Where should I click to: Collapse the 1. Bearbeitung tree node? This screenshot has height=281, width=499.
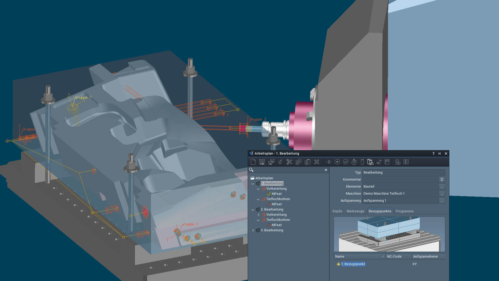pyautogui.click(x=253, y=184)
